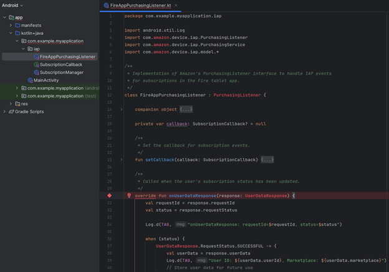
Task: Collapse the com.example.myapplication main package
Action: [x=17, y=41]
